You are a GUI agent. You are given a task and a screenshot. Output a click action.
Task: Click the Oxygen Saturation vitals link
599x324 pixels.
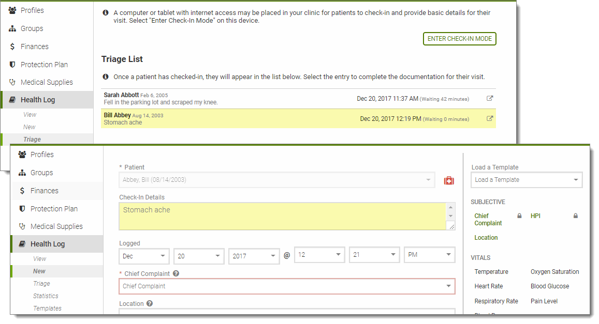pos(554,272)
